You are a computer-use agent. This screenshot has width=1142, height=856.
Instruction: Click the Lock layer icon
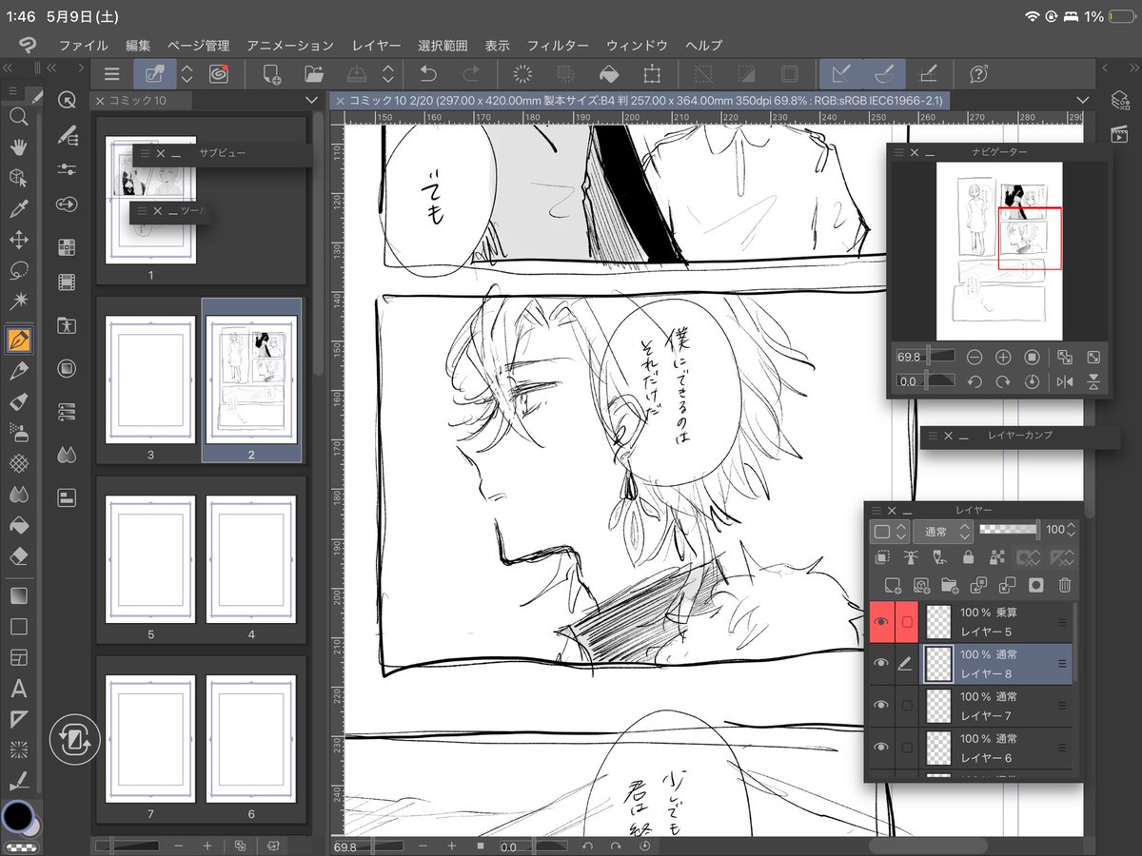(969, 558)
